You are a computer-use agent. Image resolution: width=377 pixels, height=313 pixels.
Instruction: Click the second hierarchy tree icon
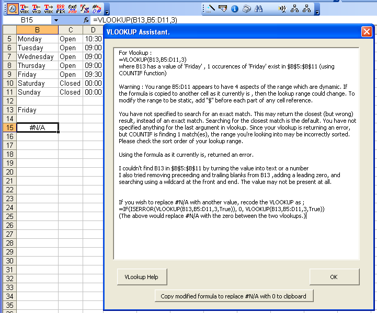(x=306, y=9)
